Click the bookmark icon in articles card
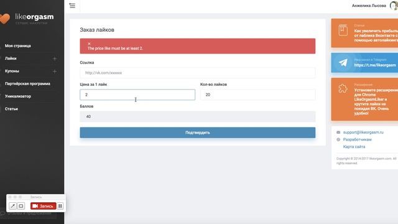398x224 pixels. pyautogui.click(x=343, y=30)
